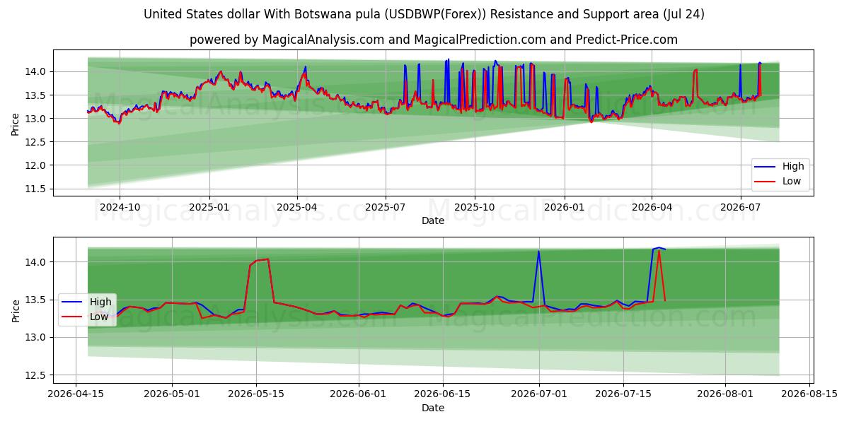Image resolution: width=849 pixels, height=424 pixels.
Task: Click the '11.5' price tick in top chart
Action: [x=37, y=189]
